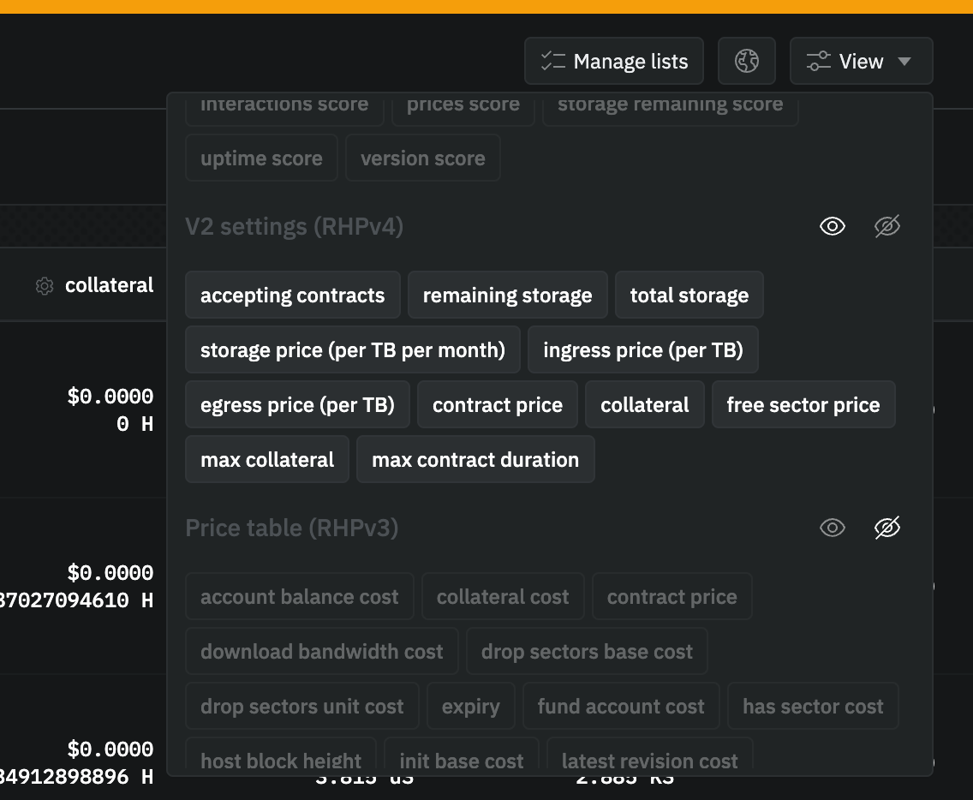Hide all V2 settings columns
Viewport: 973px width, 800px height.
tap(887, 226)
